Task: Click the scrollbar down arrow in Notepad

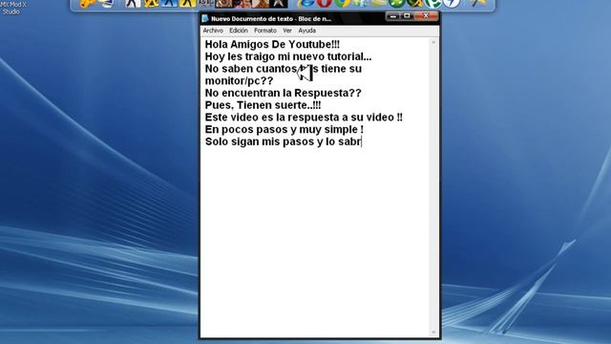Action: (433, 333)
